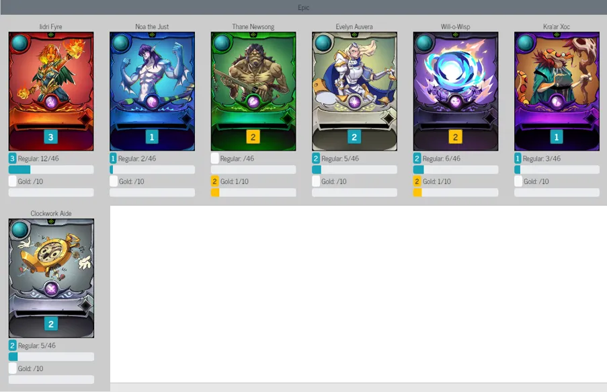Click the purple attack gem on Clockwork Aide
This screenshot has height=392, width=607.
click(51, 288)
